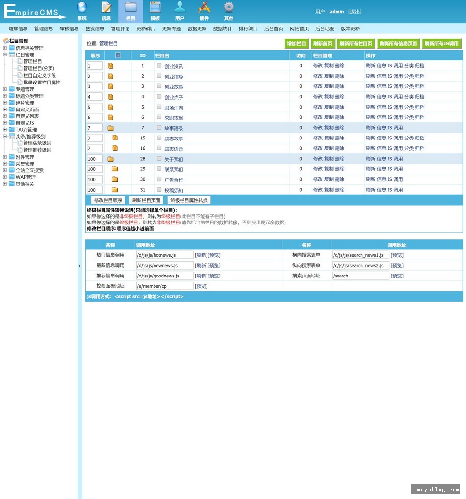Click the EmpireCMS logo
The width and height of the screenshot is (466, 499).
click(34, 11)
